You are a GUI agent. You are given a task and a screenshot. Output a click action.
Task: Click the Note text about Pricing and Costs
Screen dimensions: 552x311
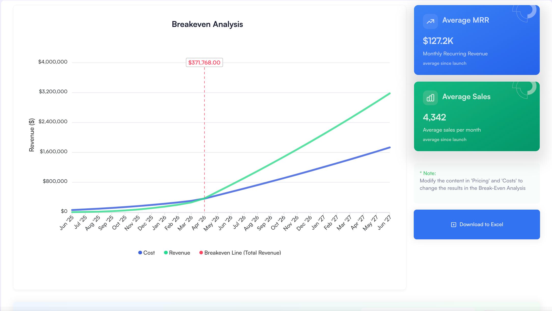click(x=472, y=184)
